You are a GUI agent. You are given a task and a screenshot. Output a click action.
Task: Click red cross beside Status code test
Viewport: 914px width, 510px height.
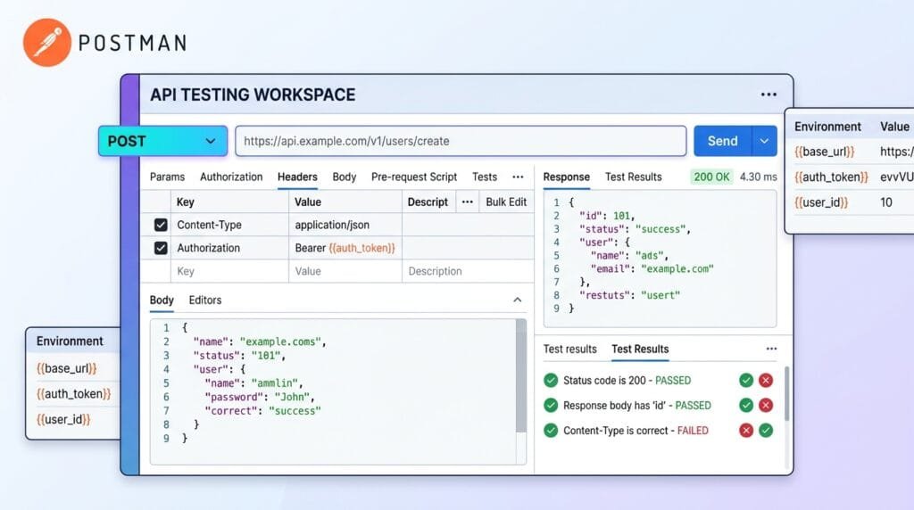pyautogui.click(x=766, y=380)
